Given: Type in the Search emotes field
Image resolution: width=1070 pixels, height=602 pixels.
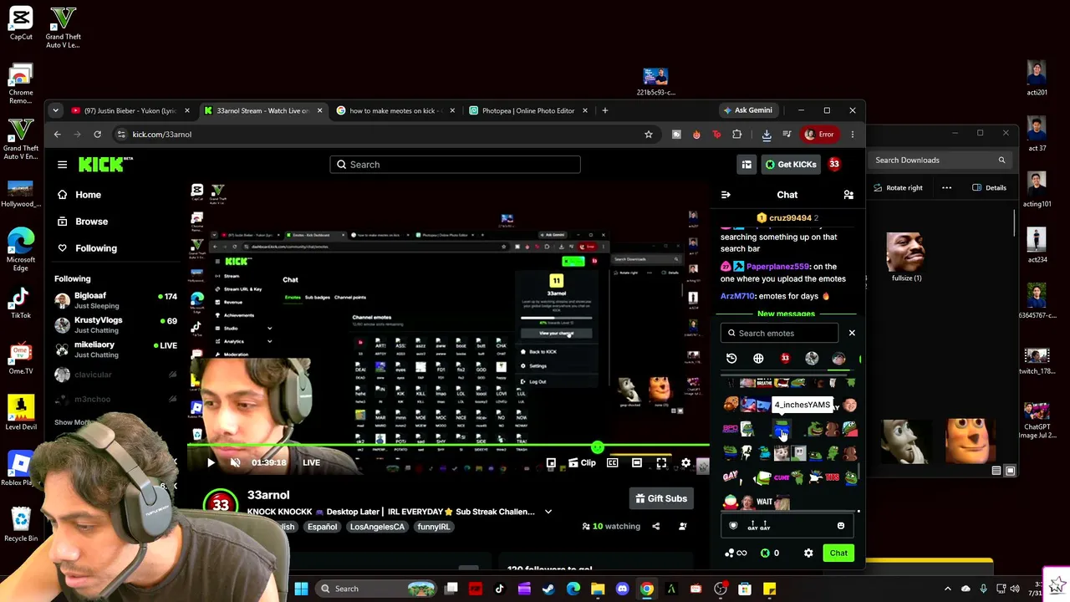Looking at the screenshot, I should pos(779,333).
